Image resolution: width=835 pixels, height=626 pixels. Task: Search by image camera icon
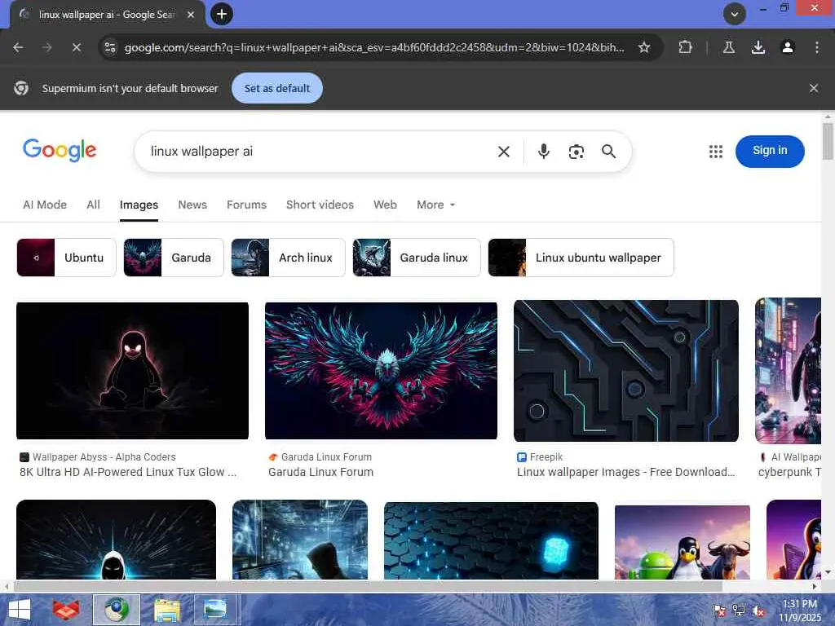click(x=577, y=152)
